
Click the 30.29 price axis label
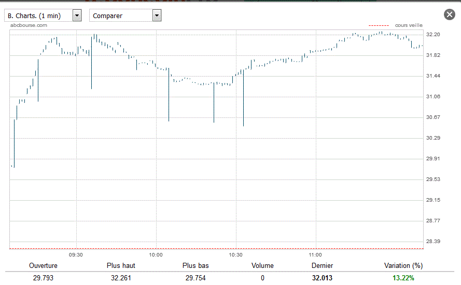pos(433,138)
